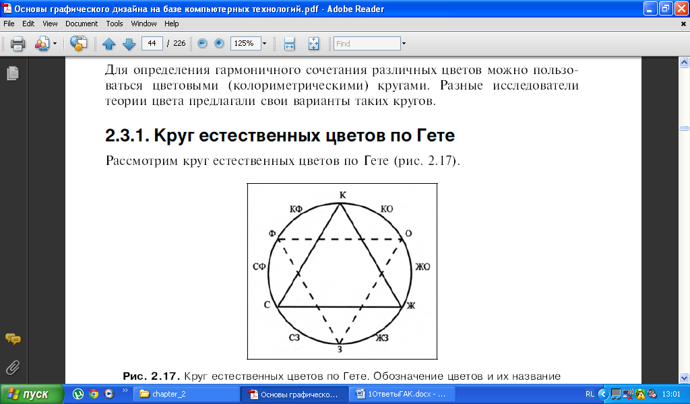Open the collaborate (people) toolbar icon
The image size is (690, 404).
tap(42, 44)
